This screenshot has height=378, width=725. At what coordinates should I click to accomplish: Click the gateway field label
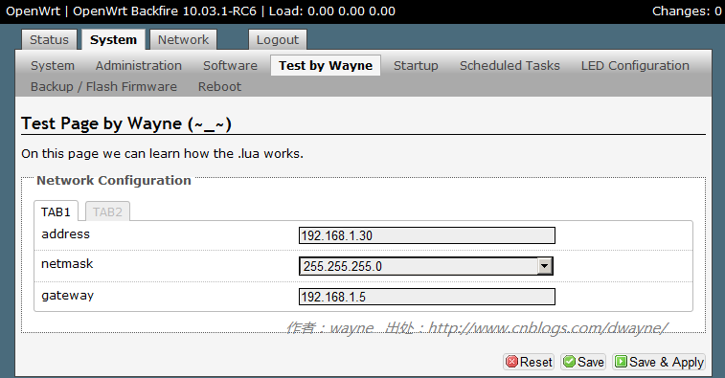67,296
